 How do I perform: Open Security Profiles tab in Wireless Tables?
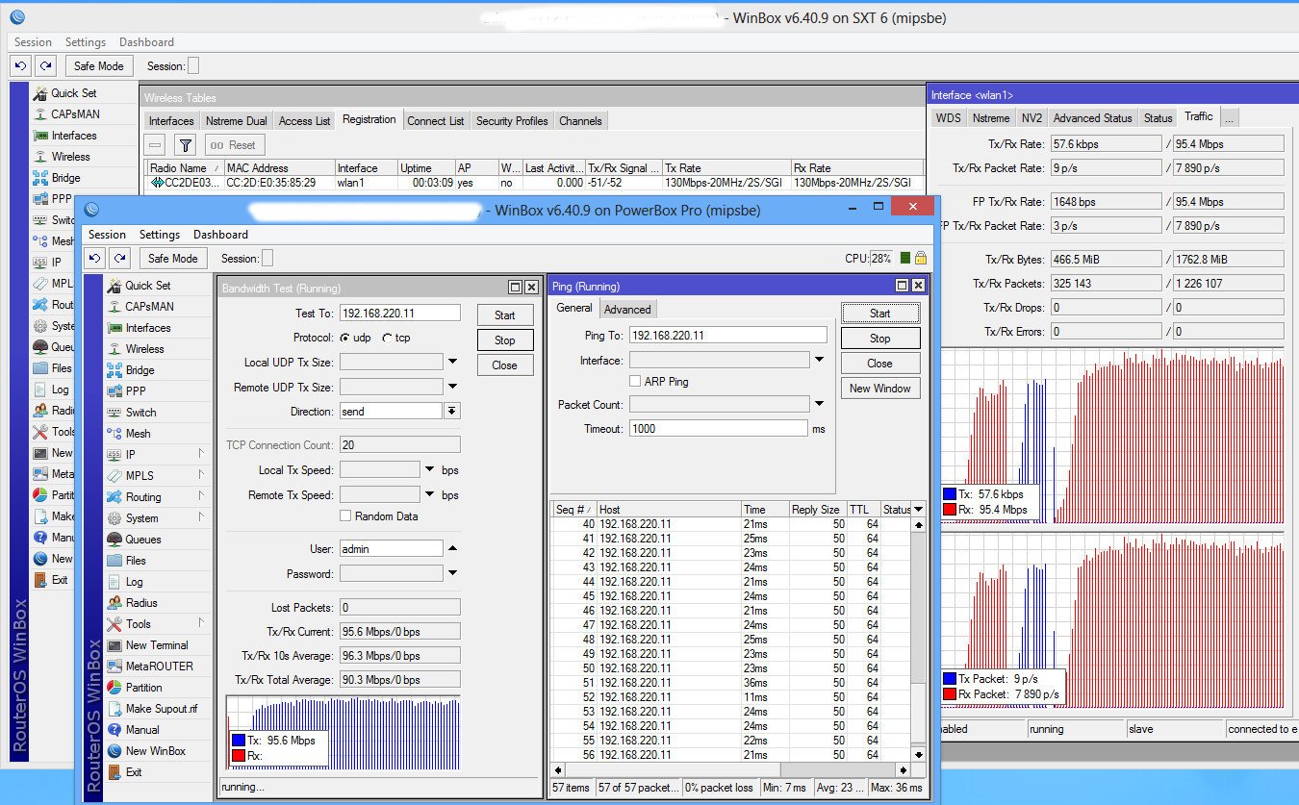(x=512, y=121)
